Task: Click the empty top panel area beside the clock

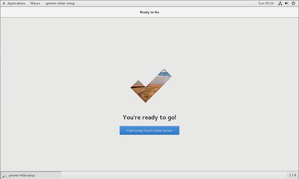Action: coord(166,3)
